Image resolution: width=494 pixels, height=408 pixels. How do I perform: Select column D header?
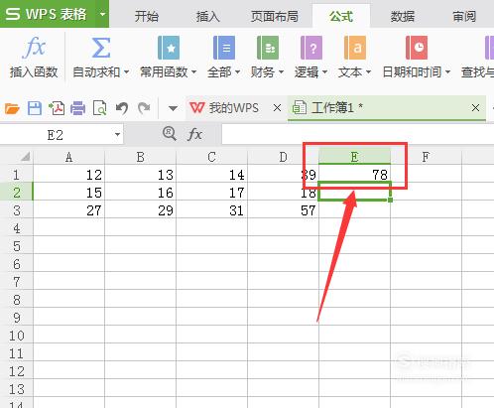pyautogui.click(x=283, y=157)
